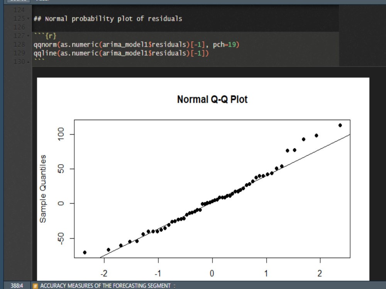Viewport: 386px width, 289px height.
Task: Click the chunk end fold arrow at line 130
Action: point(28,62)
